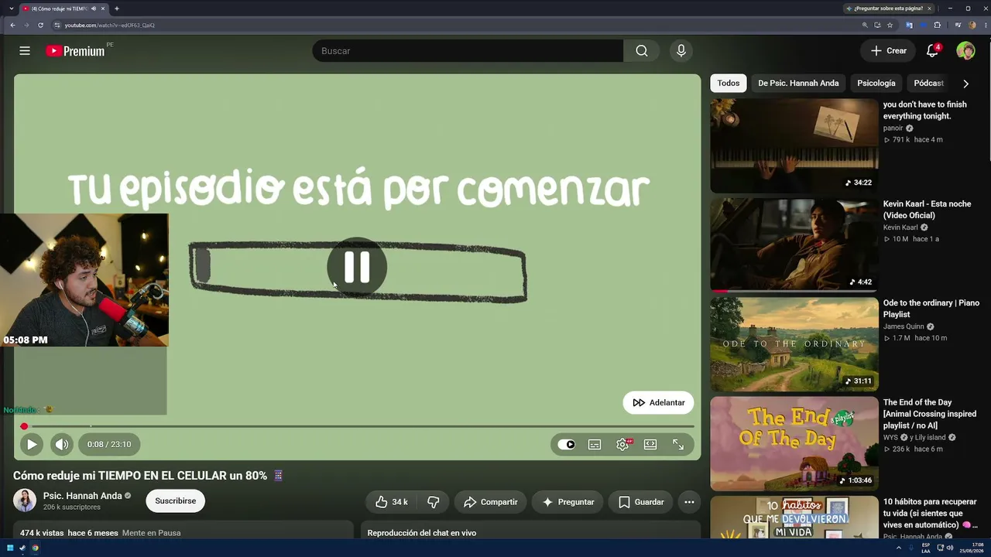Open the new tab plus button
This screenshot has height=557, width=991.
tap(117, 9)
